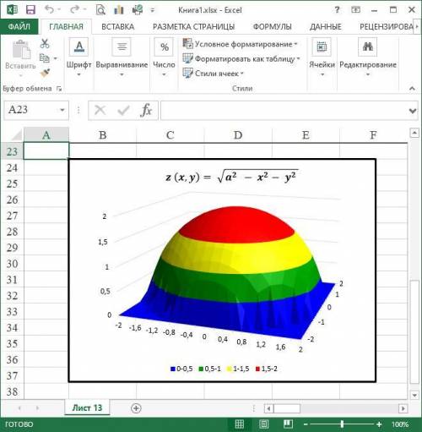Open the ВСТАВКА ribbon tab

(118, 27)
